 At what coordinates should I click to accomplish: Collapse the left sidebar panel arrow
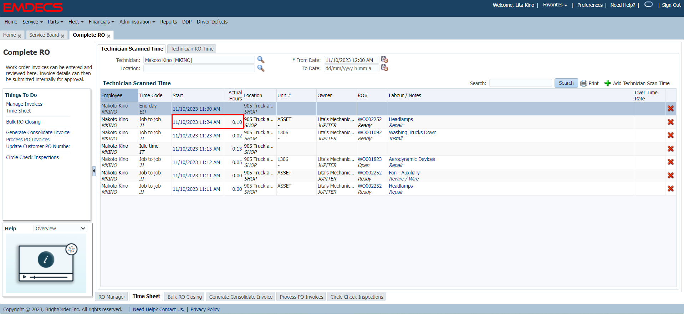pos(94,171)
